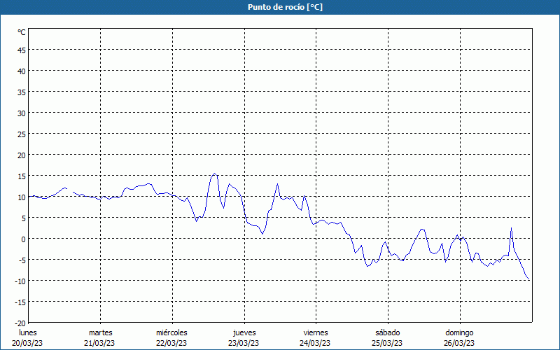Click the °C unit label on the y-axis
The image size is (560, 350).
coord(22,32)
